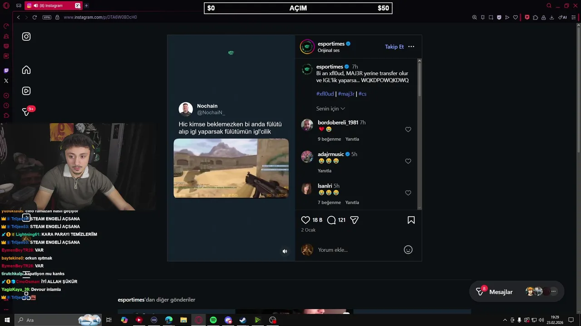Open the zoom magnifier in address bar
Viewport: 581px width, 326px height.
pos(474,17)
